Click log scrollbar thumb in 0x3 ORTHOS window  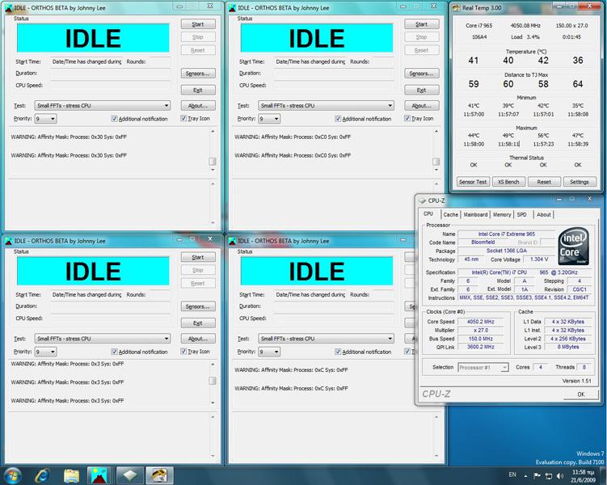coord(213,381)
